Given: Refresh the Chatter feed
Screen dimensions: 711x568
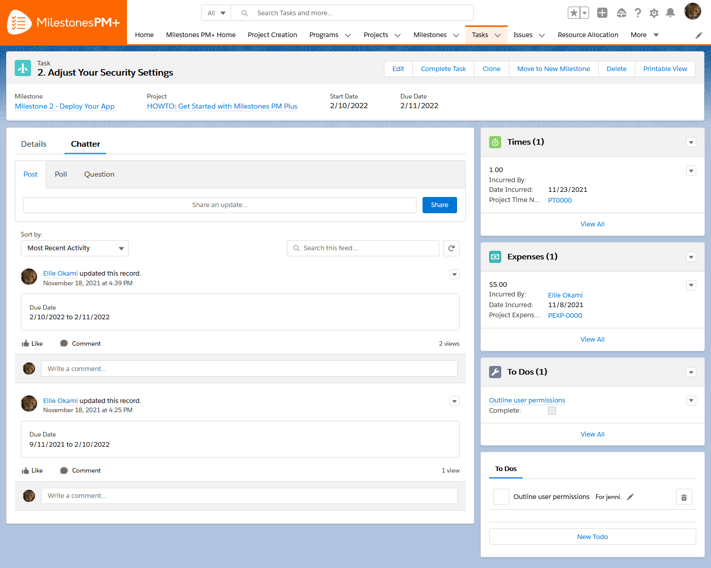Looking at the screenshot, I should tap(451, 248).
